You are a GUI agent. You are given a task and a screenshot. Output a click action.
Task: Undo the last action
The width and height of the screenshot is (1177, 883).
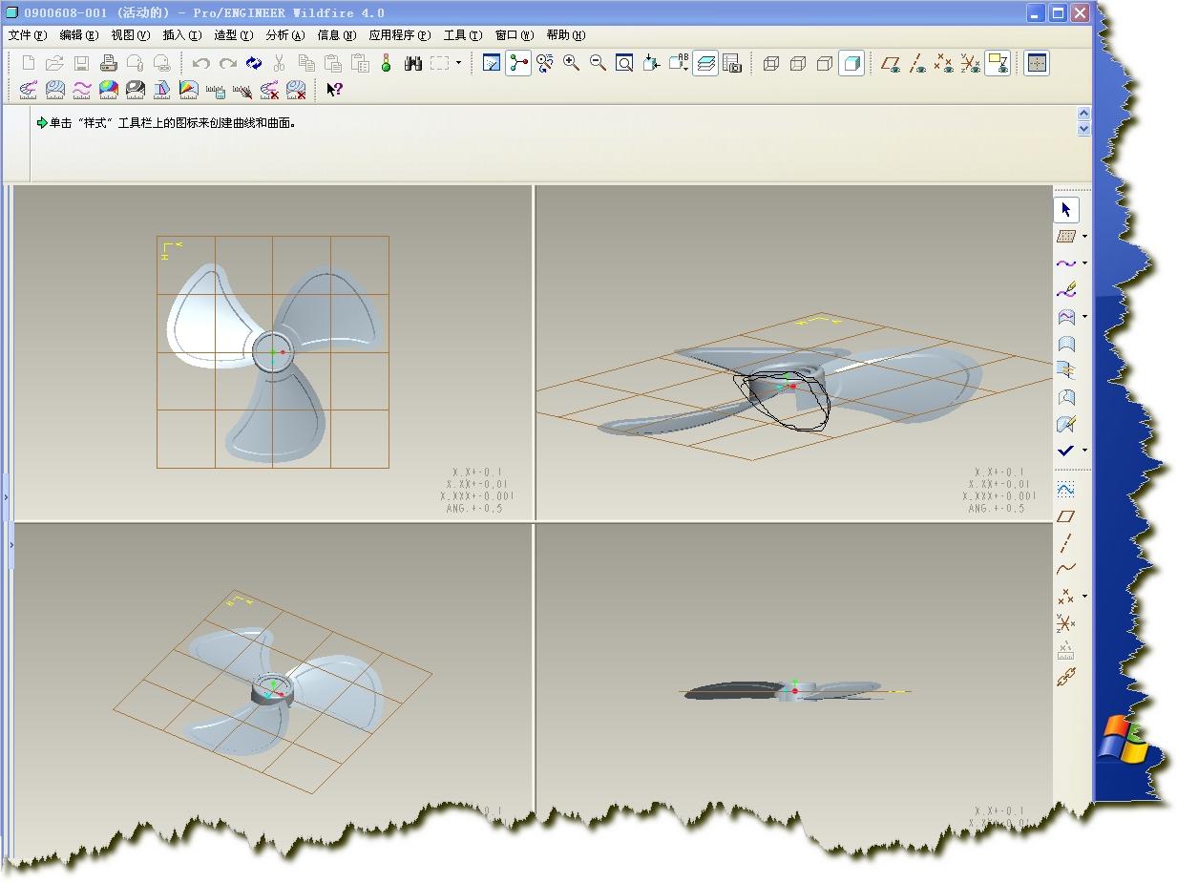tap(201, 64)
